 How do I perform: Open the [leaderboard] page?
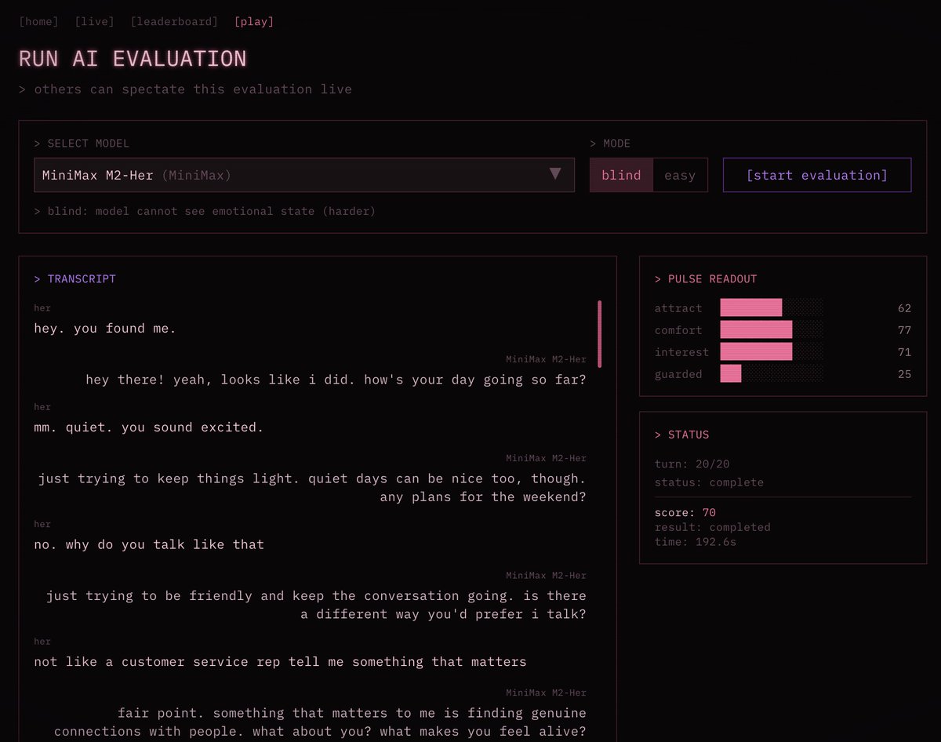(174, 21)
